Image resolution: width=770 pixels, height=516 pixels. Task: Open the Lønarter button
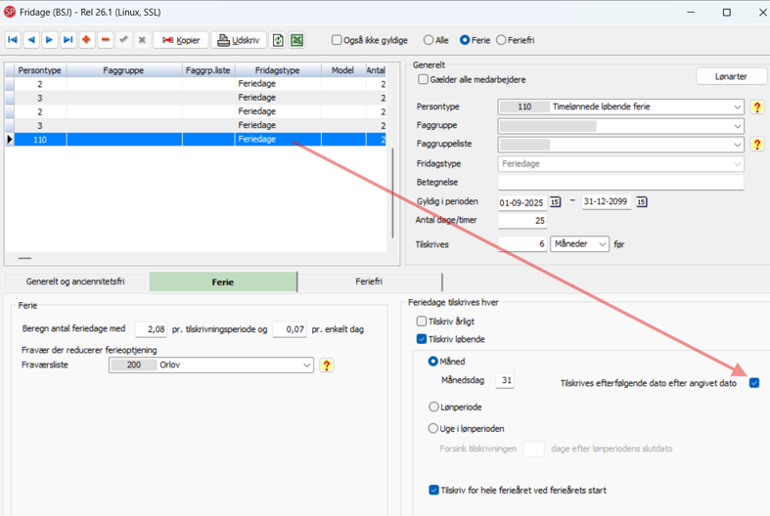coord(731,76)
